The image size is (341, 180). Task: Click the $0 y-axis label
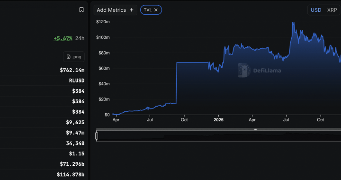pyautogui.click(x=107, y=115)
